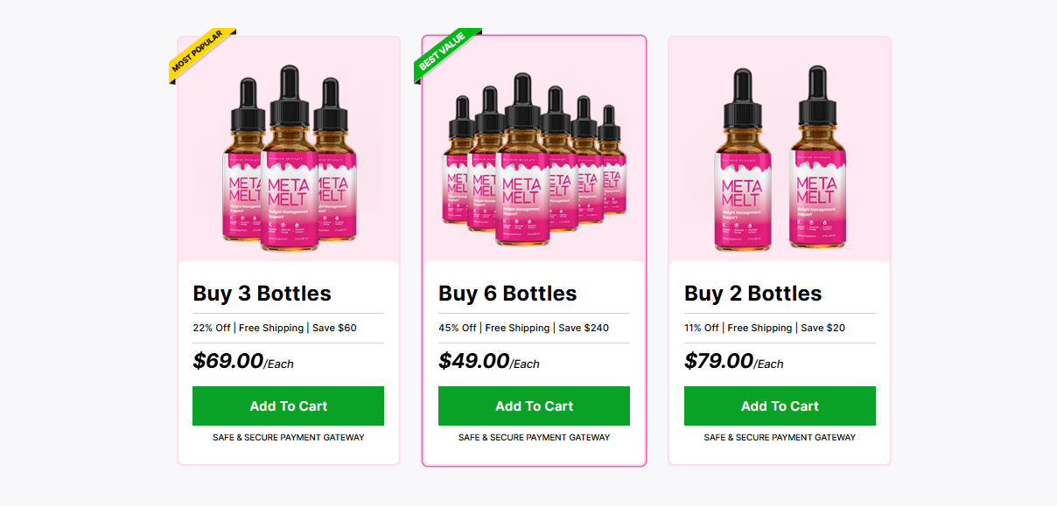Click Free Shipping on the 2-bottle card
Viewport: 1057px width, 506px height.
point(759,328)
